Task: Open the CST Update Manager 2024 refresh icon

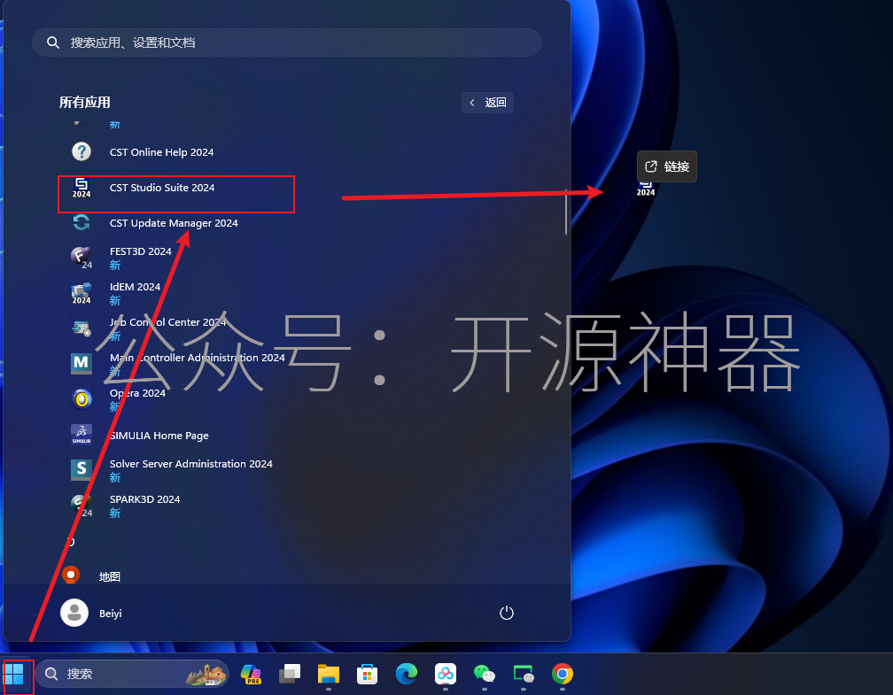Action: point(82,222)
